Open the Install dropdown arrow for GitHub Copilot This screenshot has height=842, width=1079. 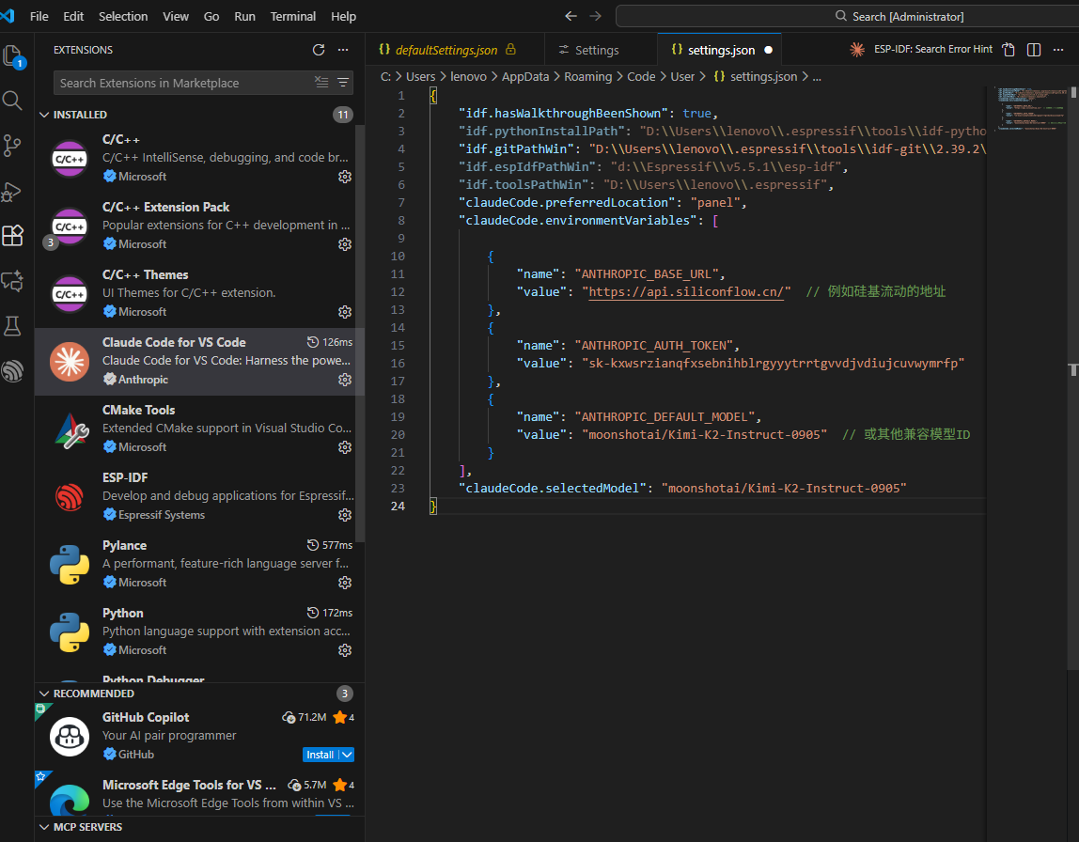[x=348, y=755]
